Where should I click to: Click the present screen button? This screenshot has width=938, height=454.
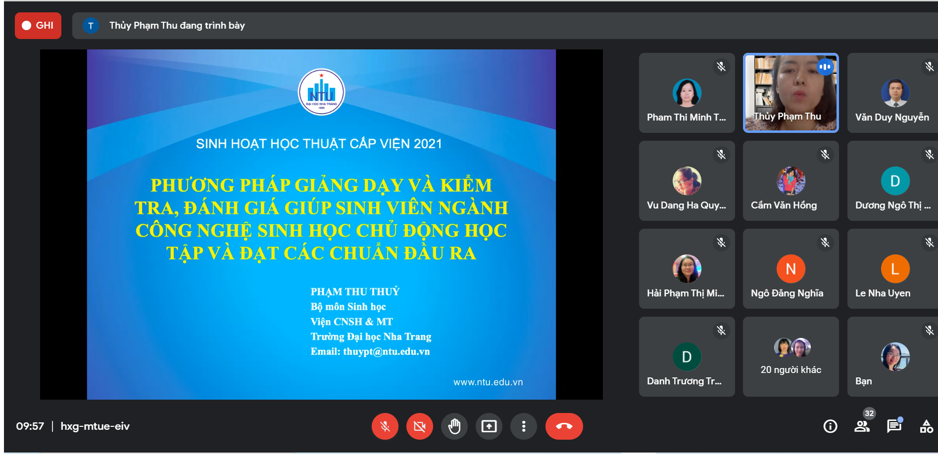489,426
